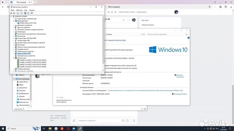Screen dimensions: 234x131
Task: Open the Файл menu in Device Manager
Action: pos(13,10)
